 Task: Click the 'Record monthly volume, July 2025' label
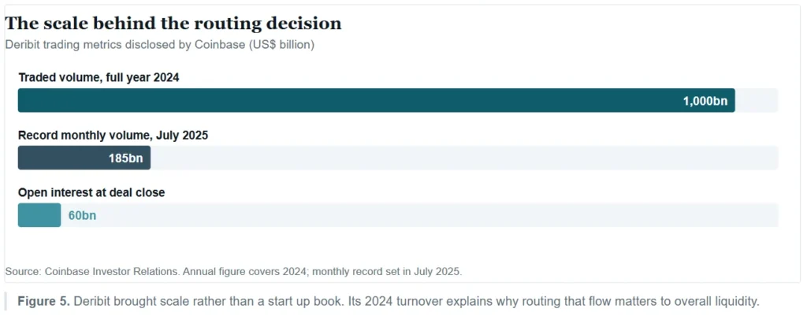pos(113,136)
